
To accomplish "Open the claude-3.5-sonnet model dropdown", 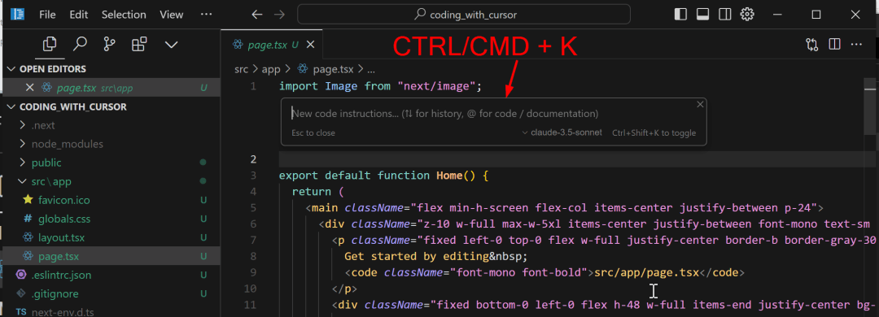I will (x=562, y=132).
